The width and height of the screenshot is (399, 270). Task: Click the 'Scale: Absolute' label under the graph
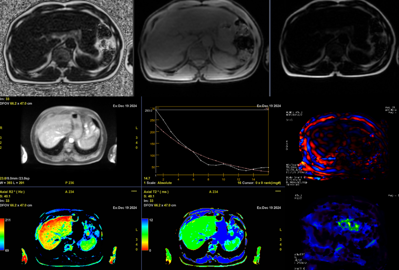pyautogui.click(x=159, y=183)
